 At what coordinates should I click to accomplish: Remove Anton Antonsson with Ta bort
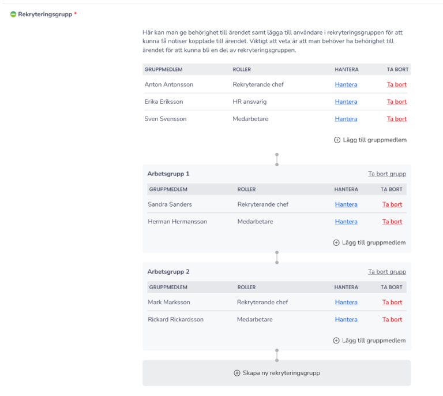point(396,84)
